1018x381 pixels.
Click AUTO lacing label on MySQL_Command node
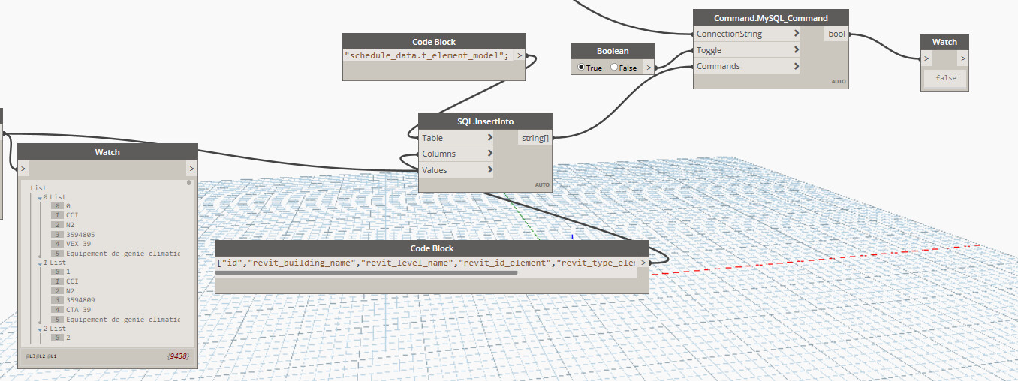pos(839,81)
